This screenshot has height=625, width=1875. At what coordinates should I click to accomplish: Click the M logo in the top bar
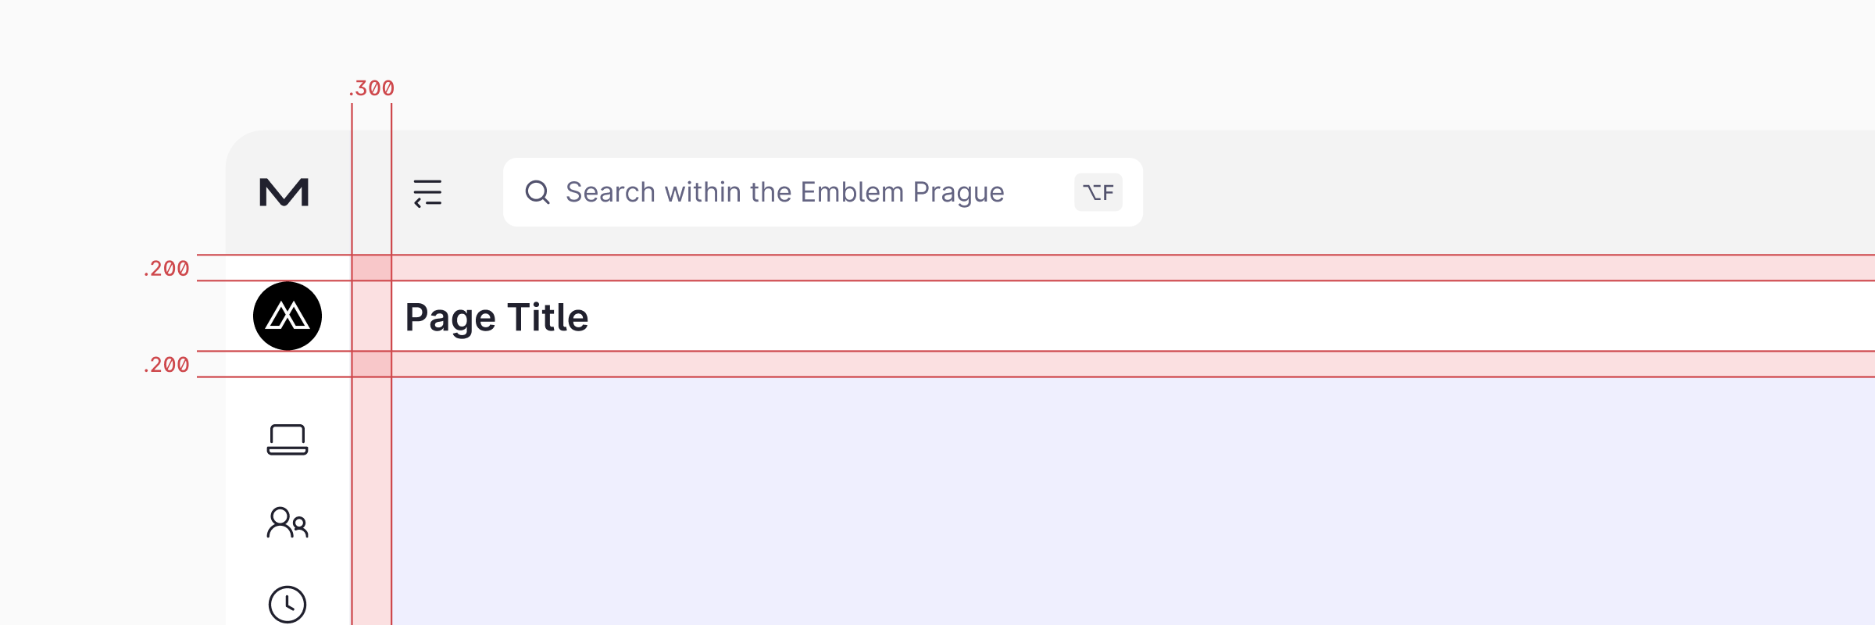pos(284,192)
